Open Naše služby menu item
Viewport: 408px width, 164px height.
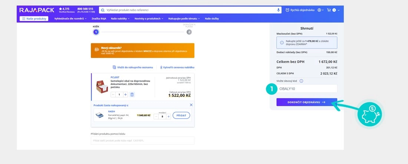[212, 18]
